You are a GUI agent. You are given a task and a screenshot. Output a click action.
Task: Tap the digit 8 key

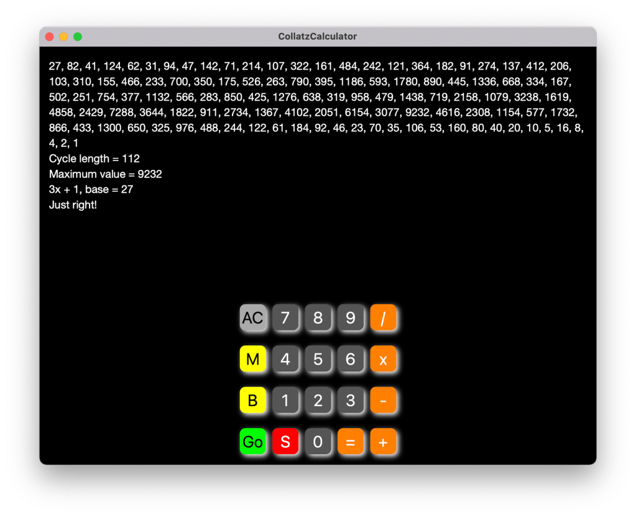(318, 318)
